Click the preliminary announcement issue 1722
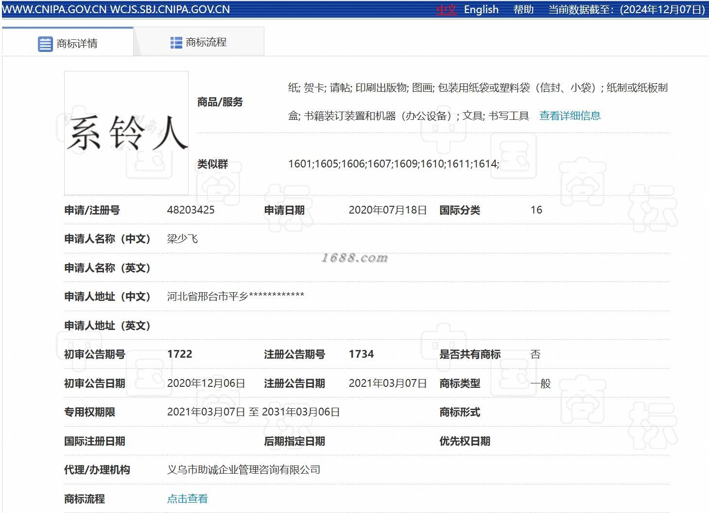 [180, 354]
